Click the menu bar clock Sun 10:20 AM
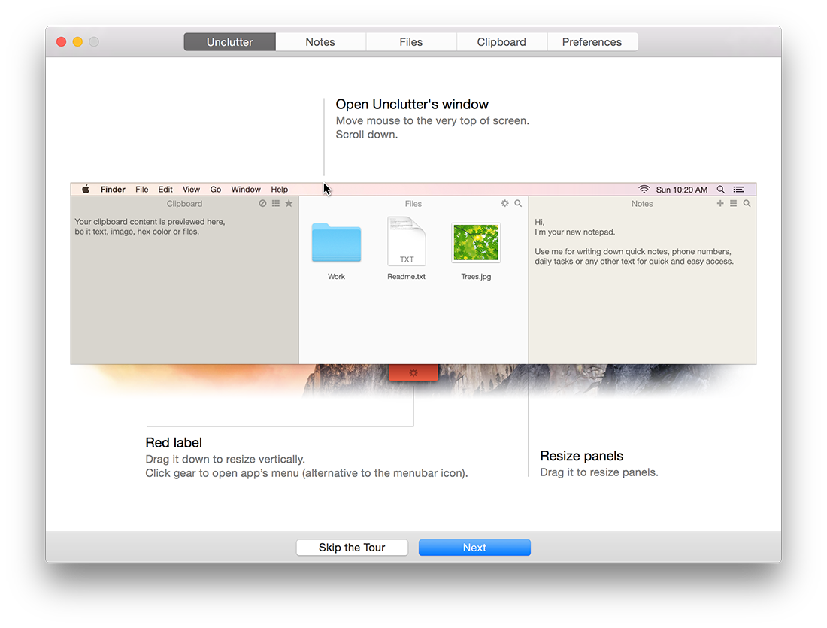The height and width of the screenshot is (628, 827). click(x=682, y=190)
